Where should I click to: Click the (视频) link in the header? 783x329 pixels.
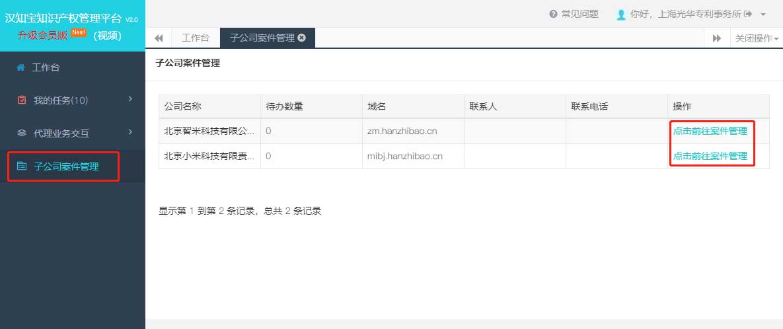coord(107,36)
